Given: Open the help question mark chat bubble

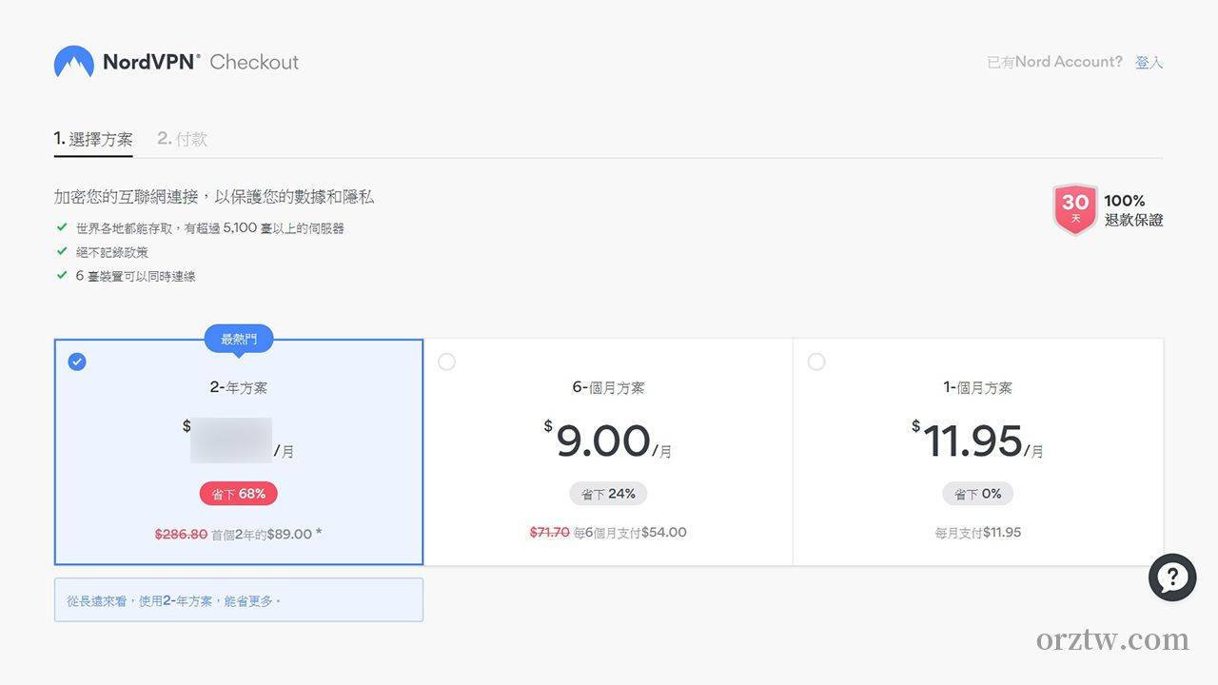Looking at the screenshot, I should click(1172, 577).
